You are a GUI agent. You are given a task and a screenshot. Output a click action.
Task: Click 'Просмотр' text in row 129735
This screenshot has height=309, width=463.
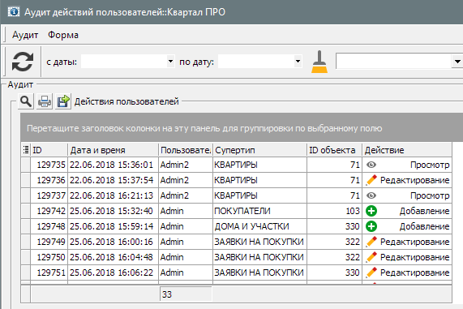[430, 165]
